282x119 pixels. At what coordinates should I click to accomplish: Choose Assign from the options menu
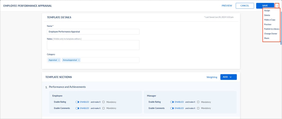click(x=267, y=11)
